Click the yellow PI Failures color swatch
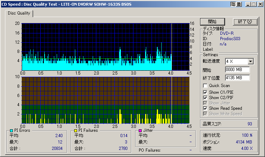Screen dimensions: 265x157 coord(76,131)
